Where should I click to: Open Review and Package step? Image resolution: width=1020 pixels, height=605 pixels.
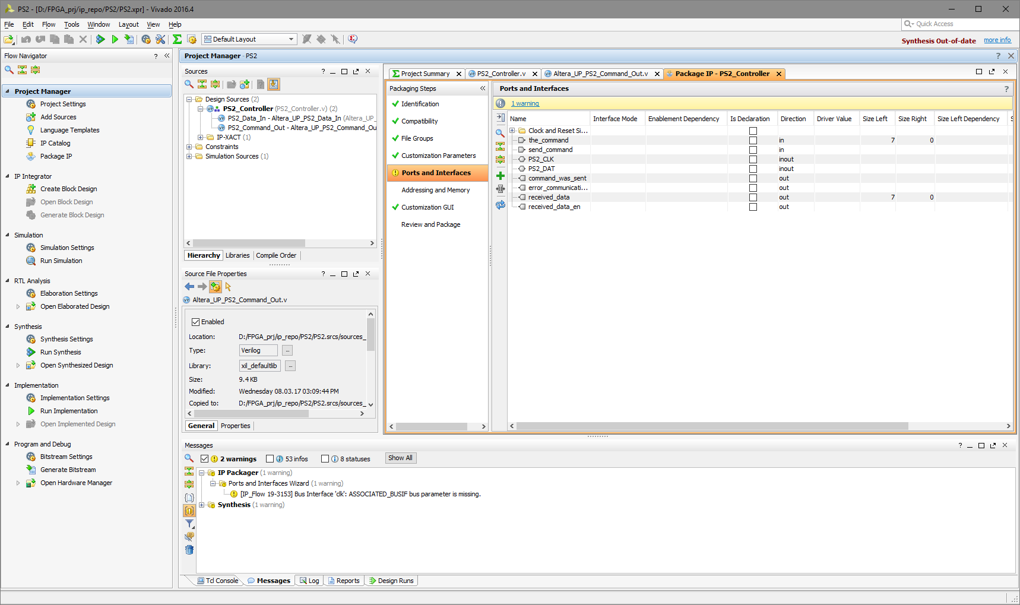coord(430,224)
